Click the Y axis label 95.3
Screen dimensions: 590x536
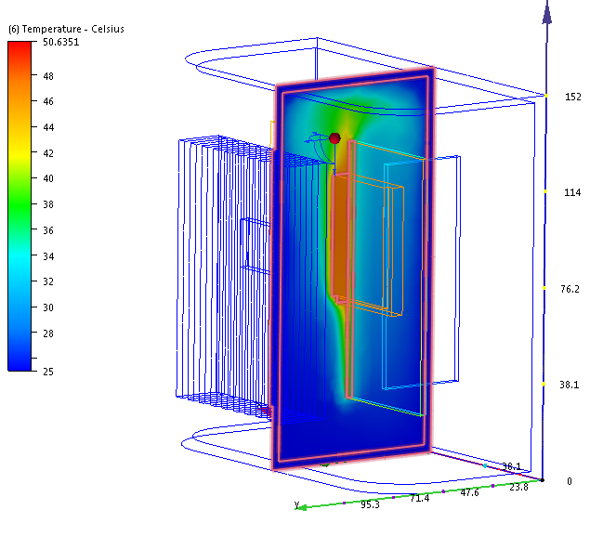[x=370, y=504]
